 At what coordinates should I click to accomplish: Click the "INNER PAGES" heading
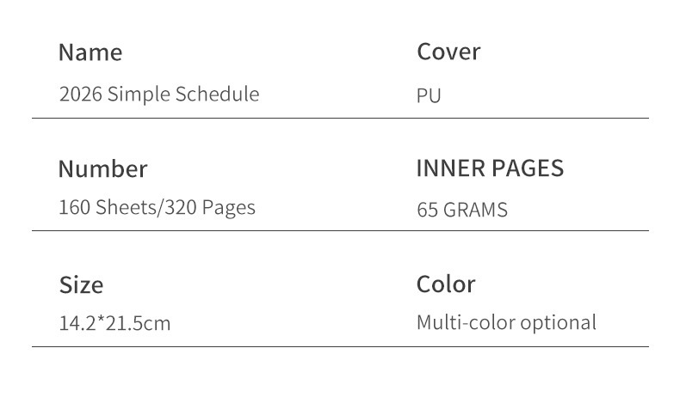click(x=490, y=168)
